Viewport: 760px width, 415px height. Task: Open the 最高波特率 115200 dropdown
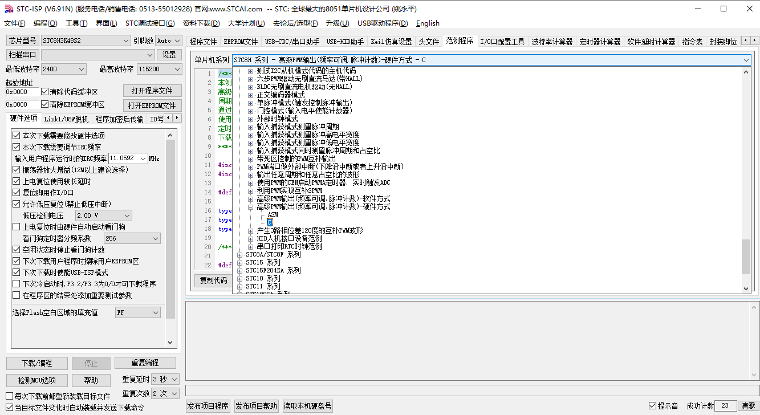click(159, 69)
